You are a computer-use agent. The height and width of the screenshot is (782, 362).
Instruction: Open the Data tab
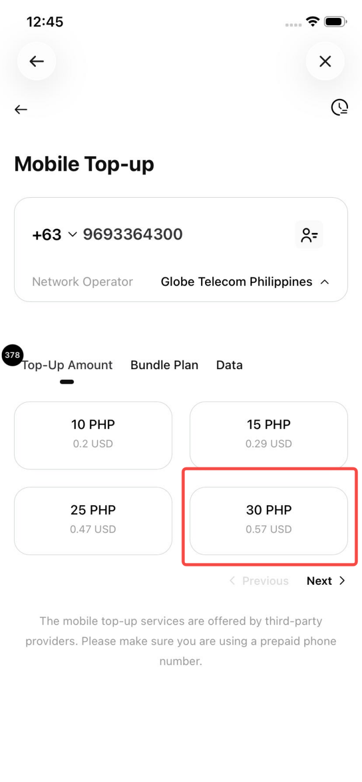click(x=229, y=365)
